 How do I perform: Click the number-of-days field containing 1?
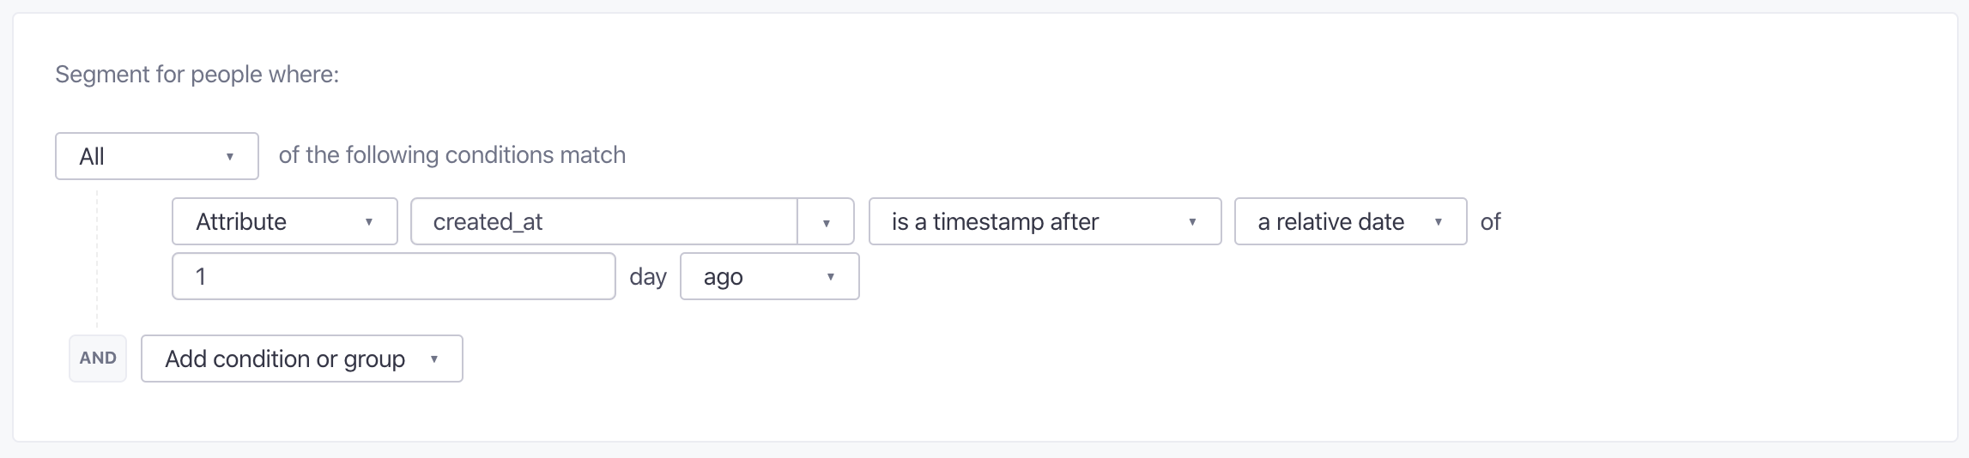(394, 276)
